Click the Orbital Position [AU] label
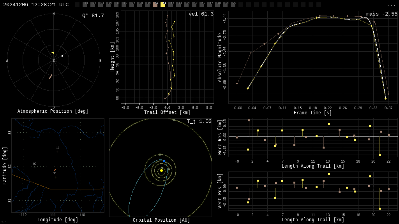This screenshot has height=224, width=399. 161,220
